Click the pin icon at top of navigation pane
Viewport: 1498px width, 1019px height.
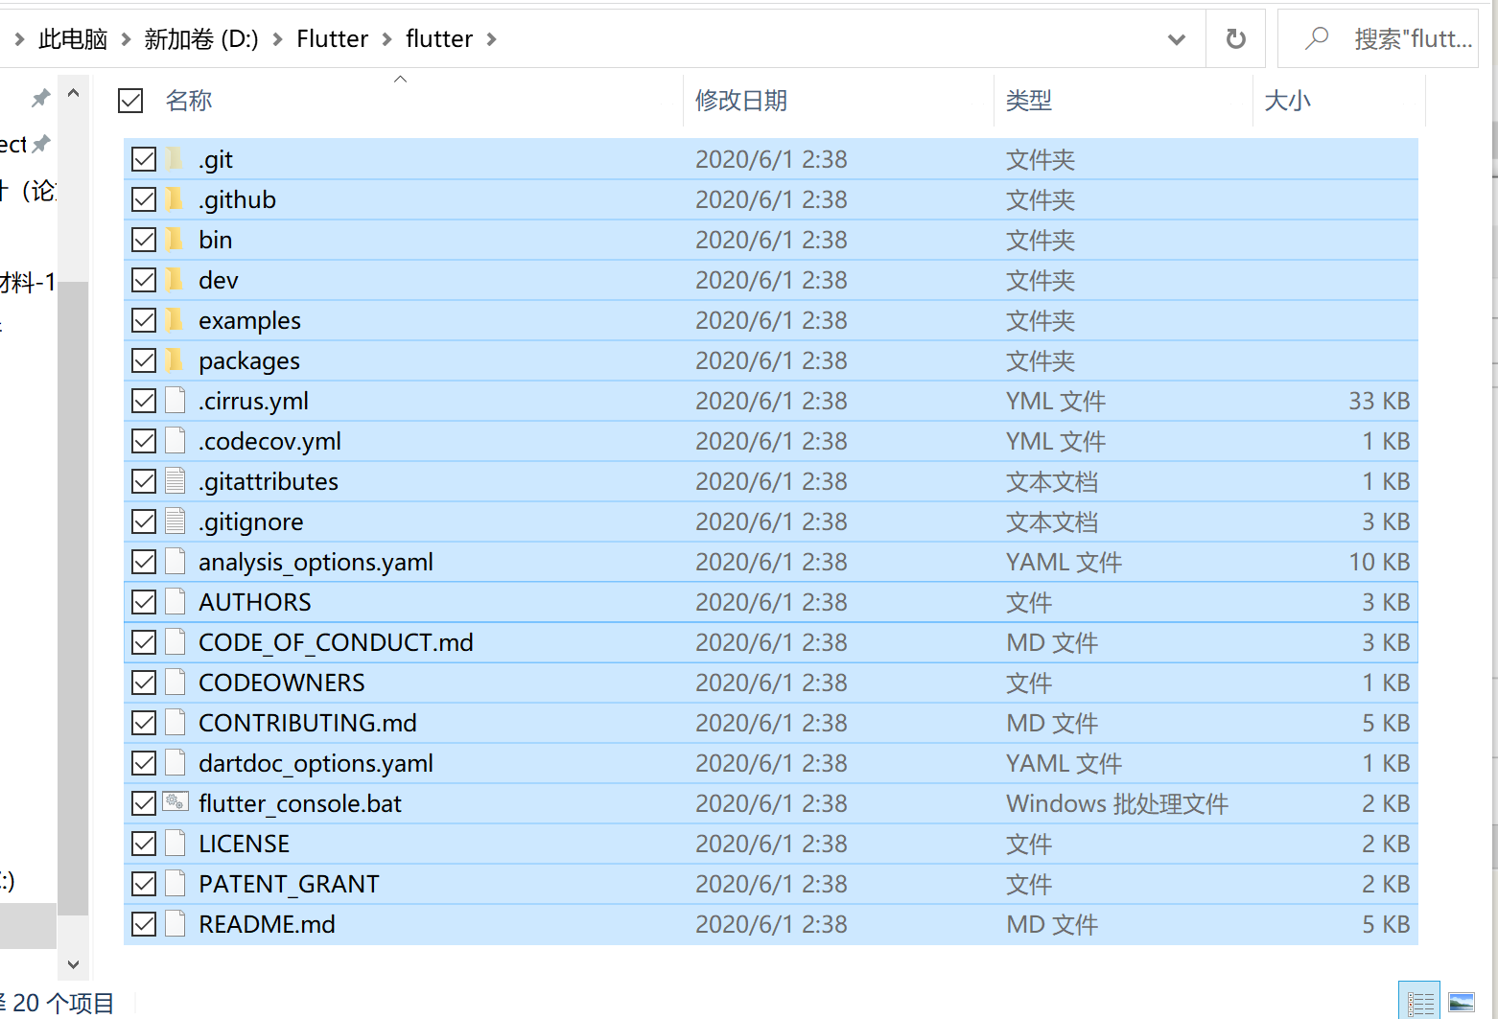40,98
